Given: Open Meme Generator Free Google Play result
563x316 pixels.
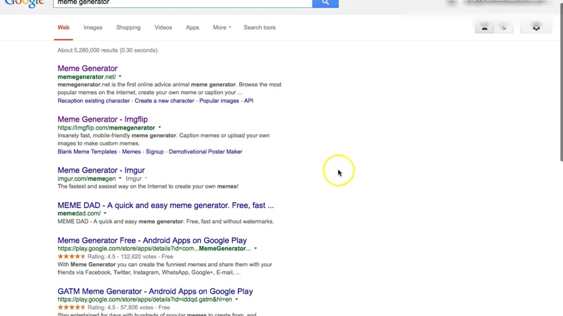Looking at the screenshot, I should tap(152, 240).
